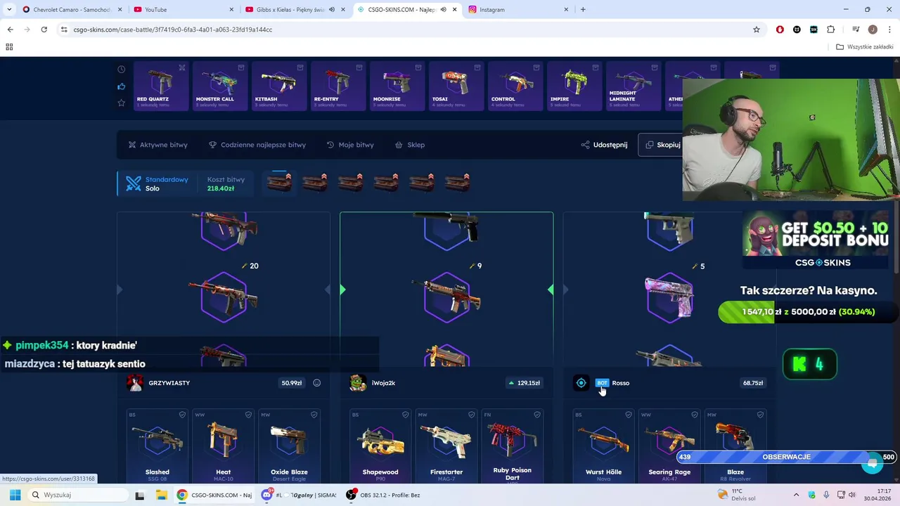Click the case icon on RE-ENTRY card
The width and height of the screenshot is (900, 506).
(359, 67)
